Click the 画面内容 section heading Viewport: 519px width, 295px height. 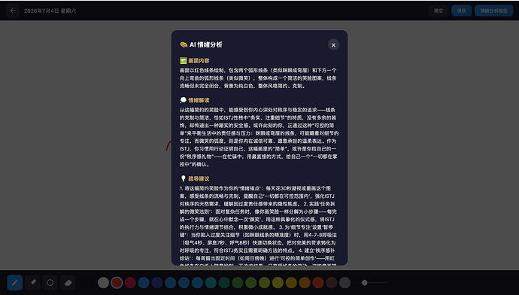coord(199,61)
